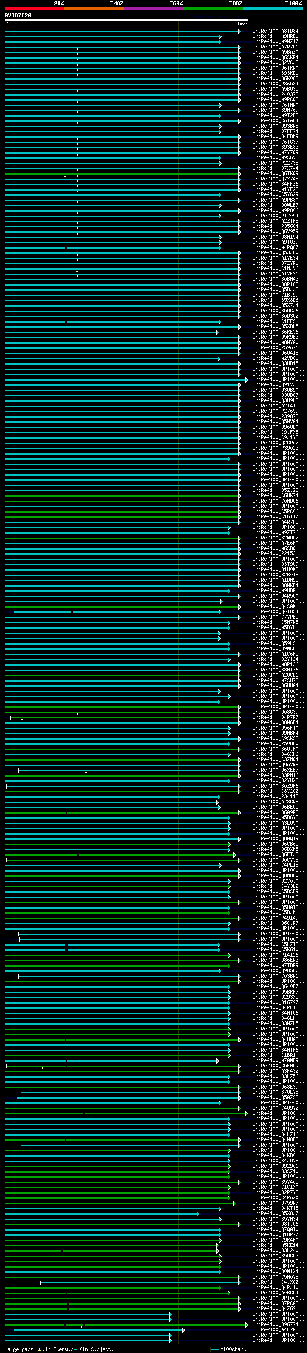Screen dimensions: 307x1353
Task: Click hit label UniRef100_B6KEV6
Action: coord(275,332)
